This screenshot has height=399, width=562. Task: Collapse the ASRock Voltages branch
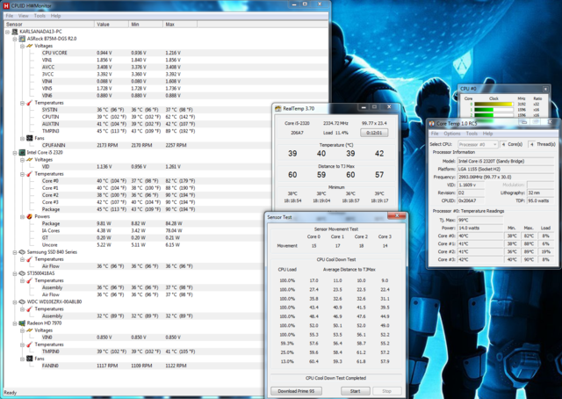coord(22,46)
